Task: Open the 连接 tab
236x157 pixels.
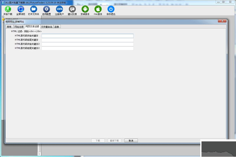Action: (x=57, y=27)
